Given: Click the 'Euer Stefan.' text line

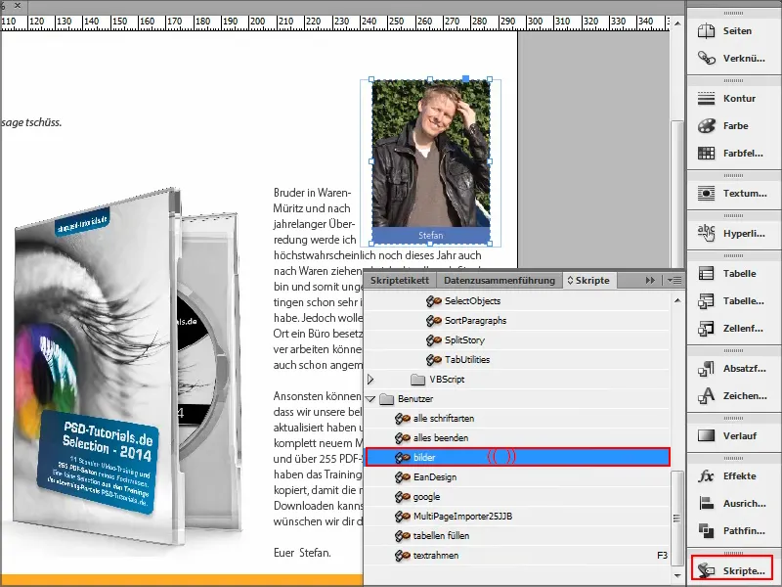Looking at the screenshot, I should click(302, 553).
